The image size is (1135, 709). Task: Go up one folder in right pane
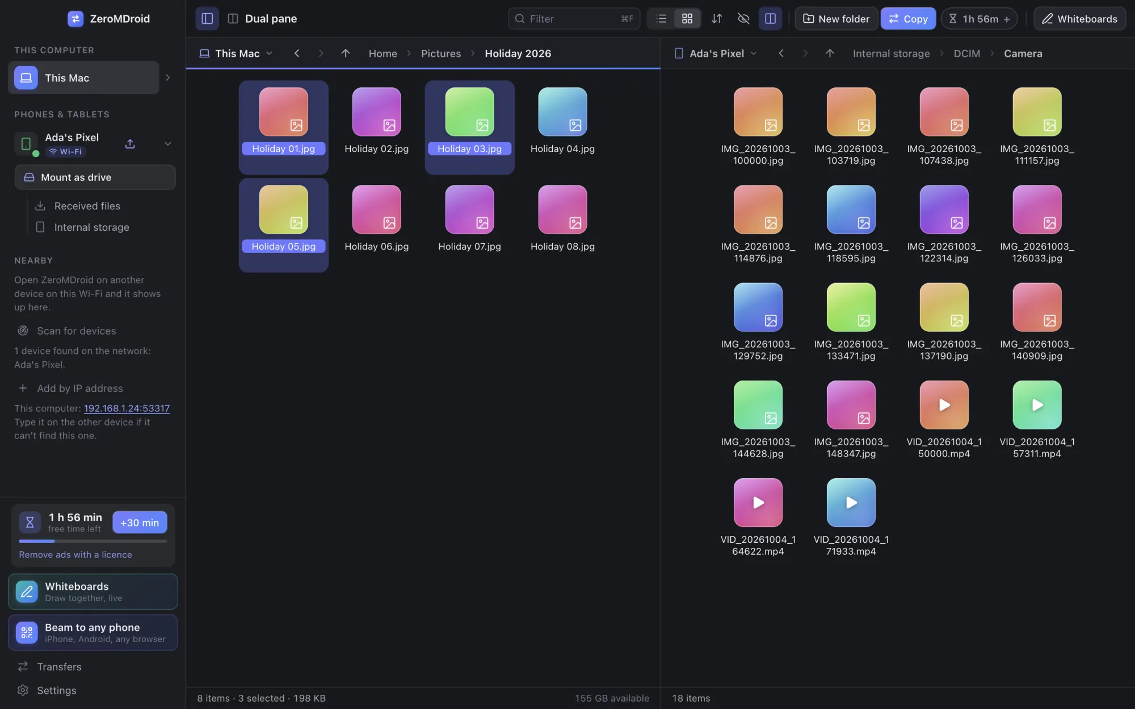click(x=830, y=53)
